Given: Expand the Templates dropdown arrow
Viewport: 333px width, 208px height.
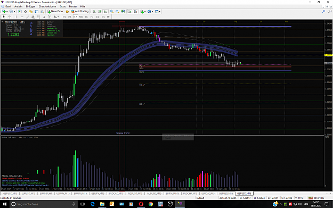Looking at the screenshot, I should coord(160,12).
